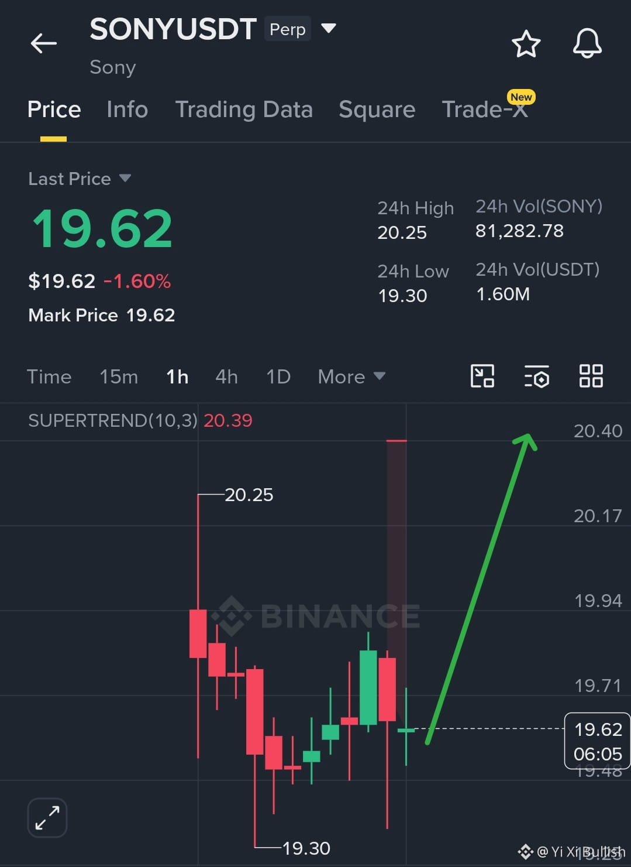
Task: Open price alerts via the bell icon
Action: pos(587,43)
